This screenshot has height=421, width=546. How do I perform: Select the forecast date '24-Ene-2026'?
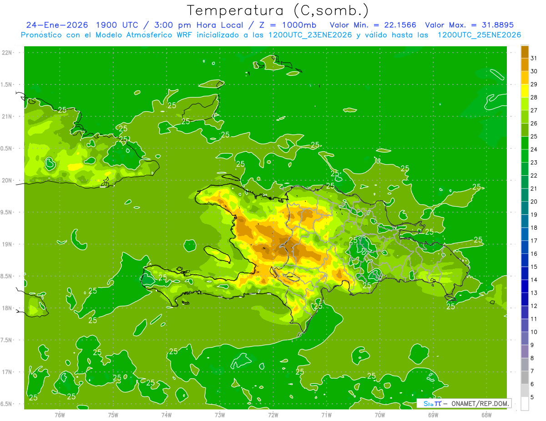click(x=57, y=25)
